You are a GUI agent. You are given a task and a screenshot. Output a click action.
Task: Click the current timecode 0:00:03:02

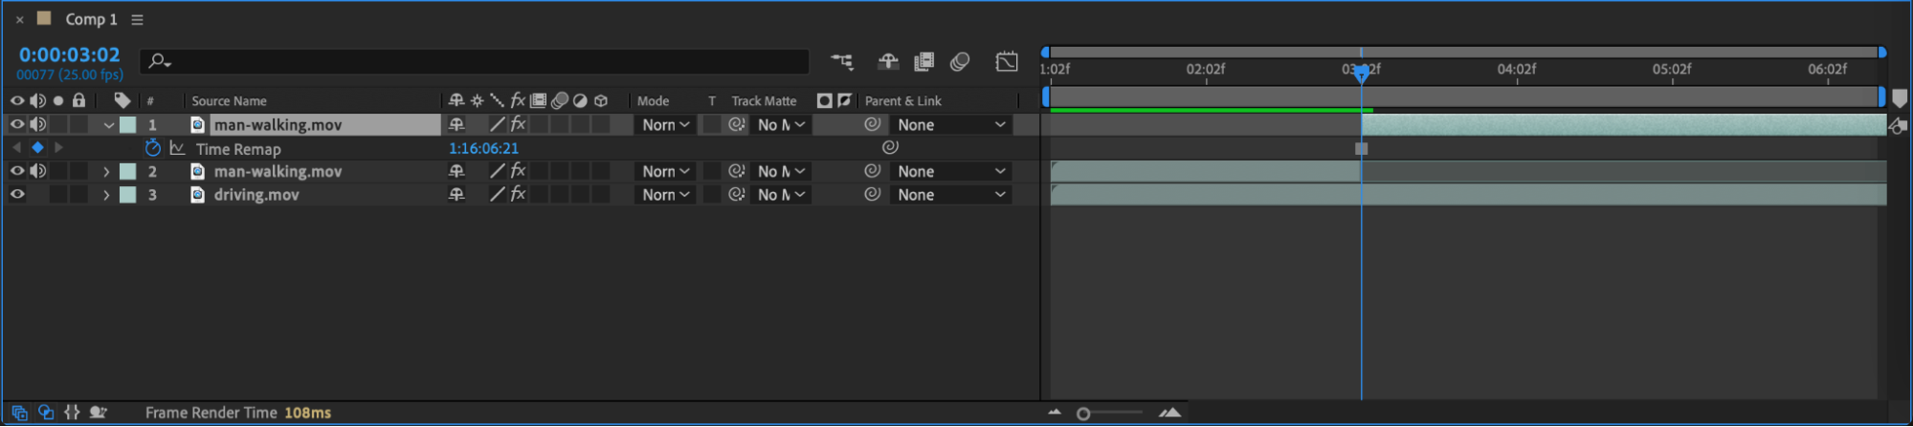point(70,55)
